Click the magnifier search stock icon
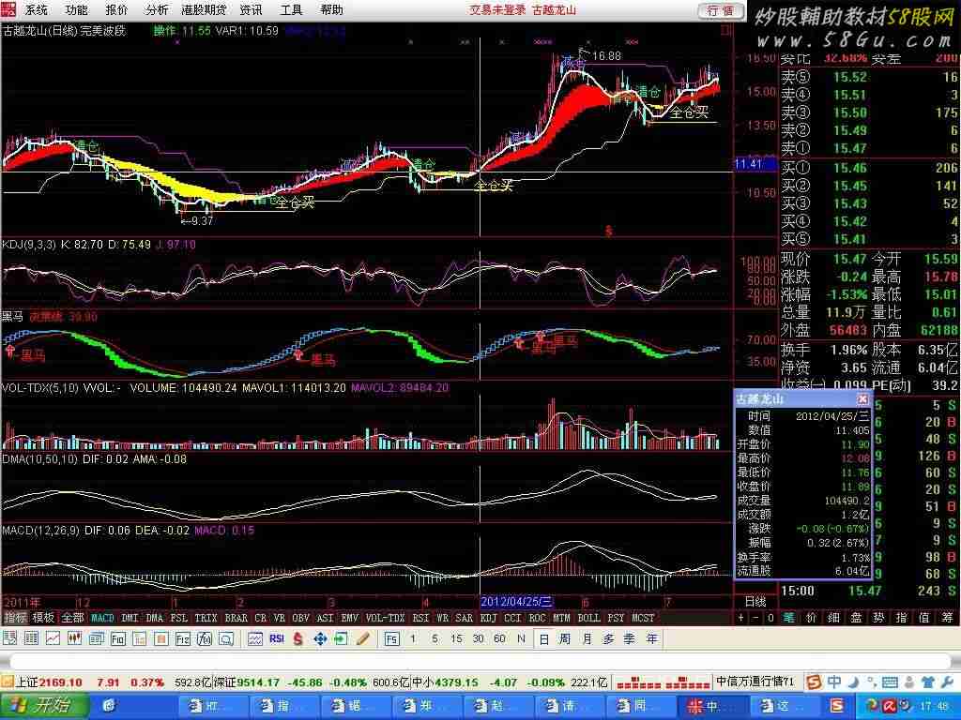This screenshot has height=720, width=961. coord(226,638)
